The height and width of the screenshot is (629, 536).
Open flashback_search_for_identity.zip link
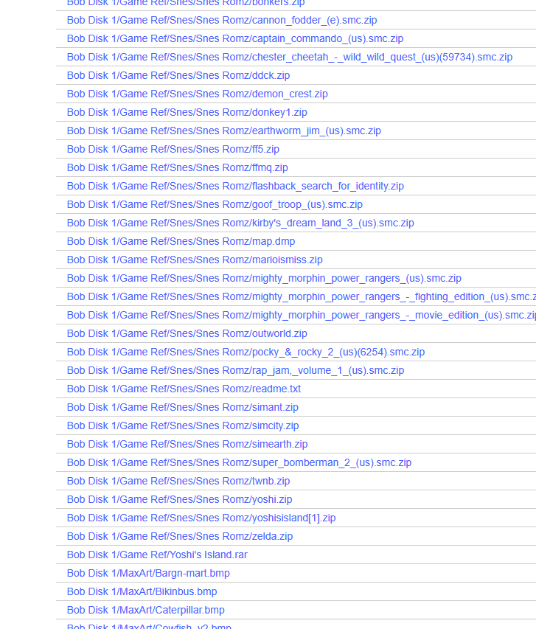coord(235,186)
